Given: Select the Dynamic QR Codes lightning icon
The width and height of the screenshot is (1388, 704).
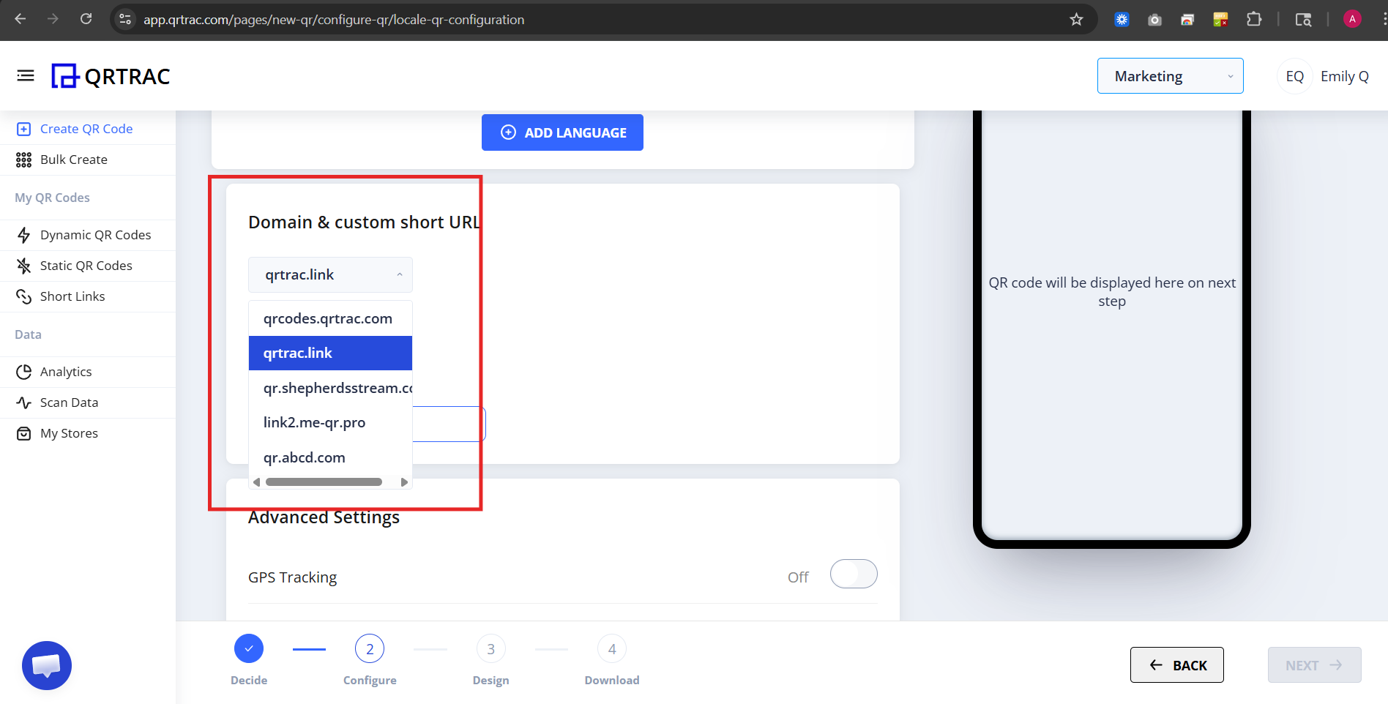Looking at the screenshot, I should coord(24,234).
